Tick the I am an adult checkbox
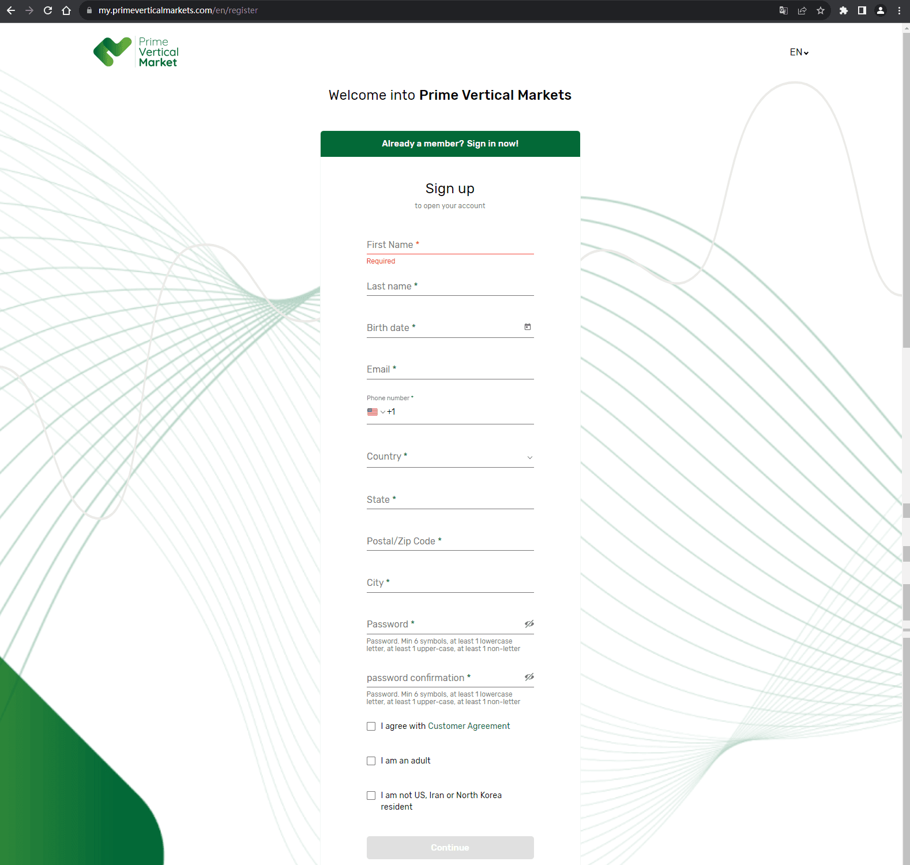910x865 pixels. tap(371, 761)
